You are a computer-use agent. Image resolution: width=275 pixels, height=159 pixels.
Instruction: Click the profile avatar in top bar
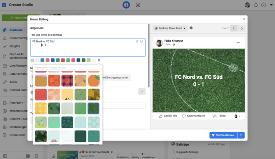pos(247,5)
